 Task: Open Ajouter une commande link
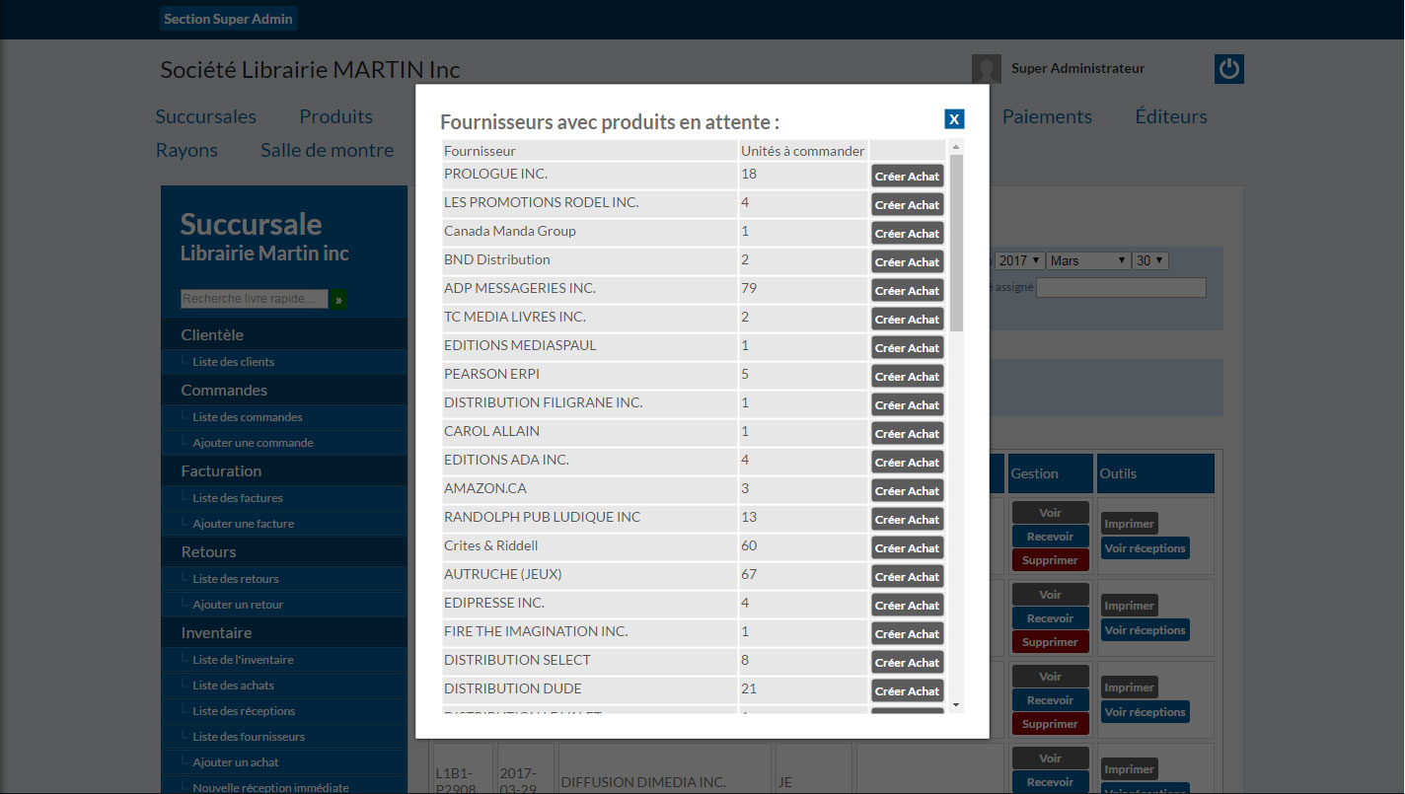(253, 443)
